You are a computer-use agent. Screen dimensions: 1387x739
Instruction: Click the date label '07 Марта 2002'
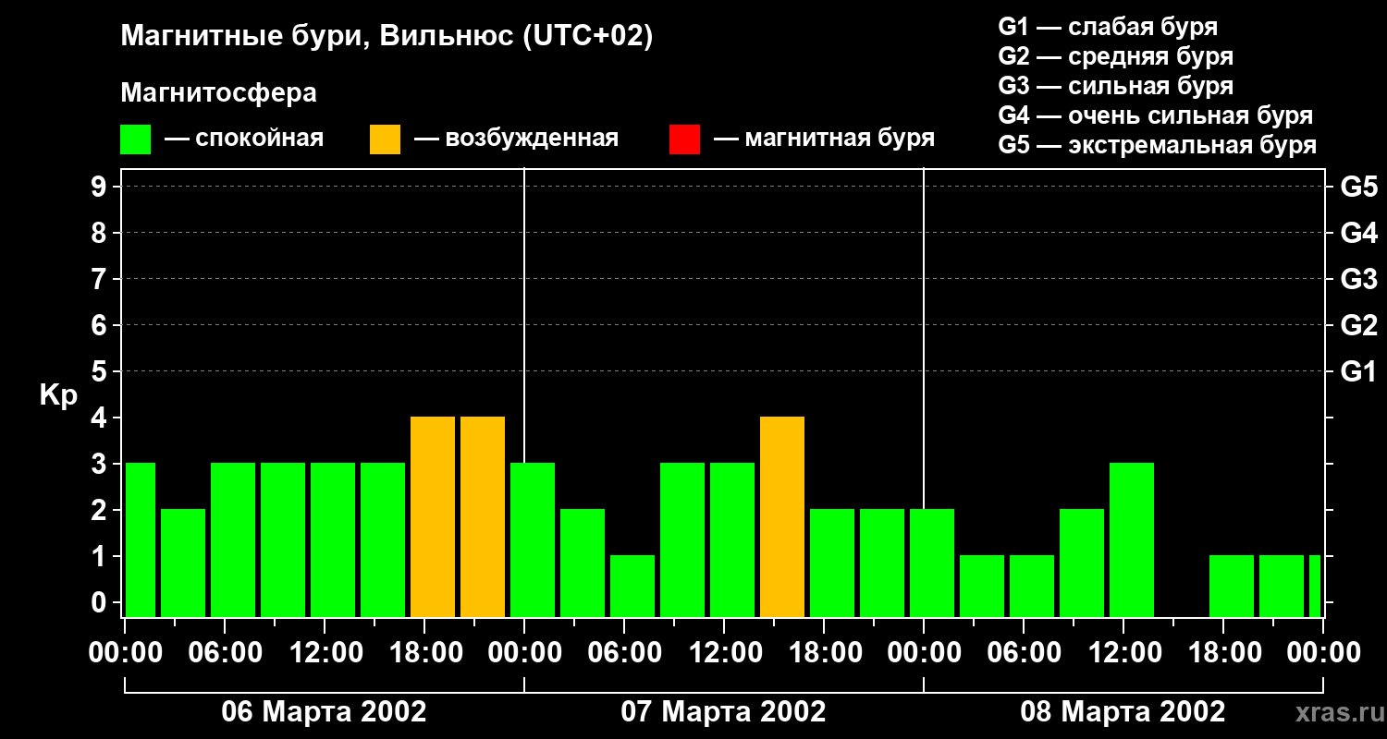click(723, 712)
